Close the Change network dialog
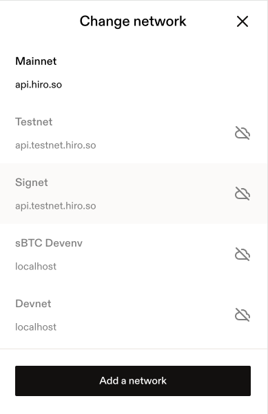The width and height of the screenshot is (268, 414). [x=243, y=21]
